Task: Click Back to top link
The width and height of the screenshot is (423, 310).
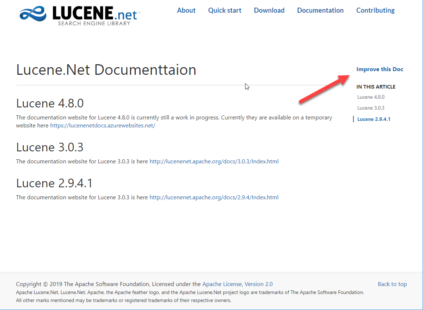Action: [x=392, y=284]
